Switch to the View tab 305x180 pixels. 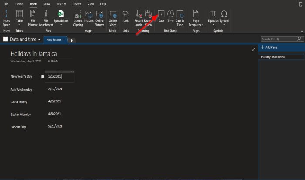(91, 4)
